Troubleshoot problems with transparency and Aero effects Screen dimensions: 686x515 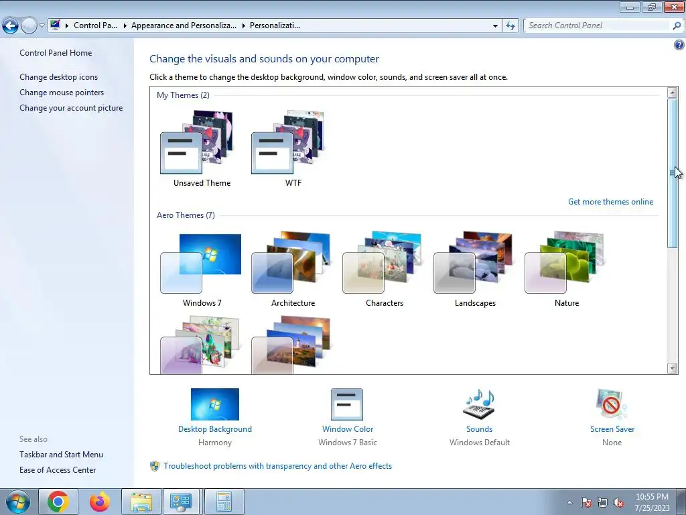[x=277, y=466]
